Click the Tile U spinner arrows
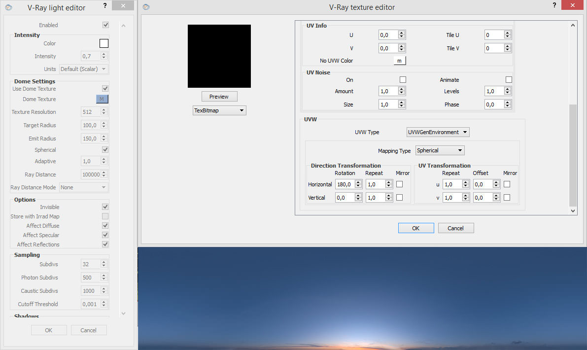587x350 pixels. coord(508,35)
